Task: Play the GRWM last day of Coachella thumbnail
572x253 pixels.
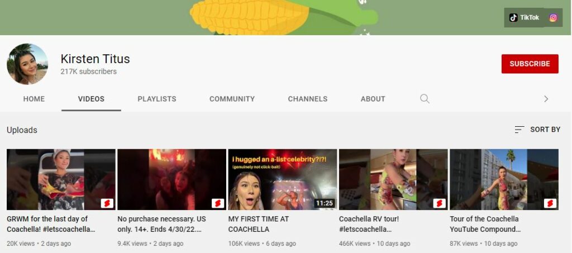Action: click(x=61, y=179)
